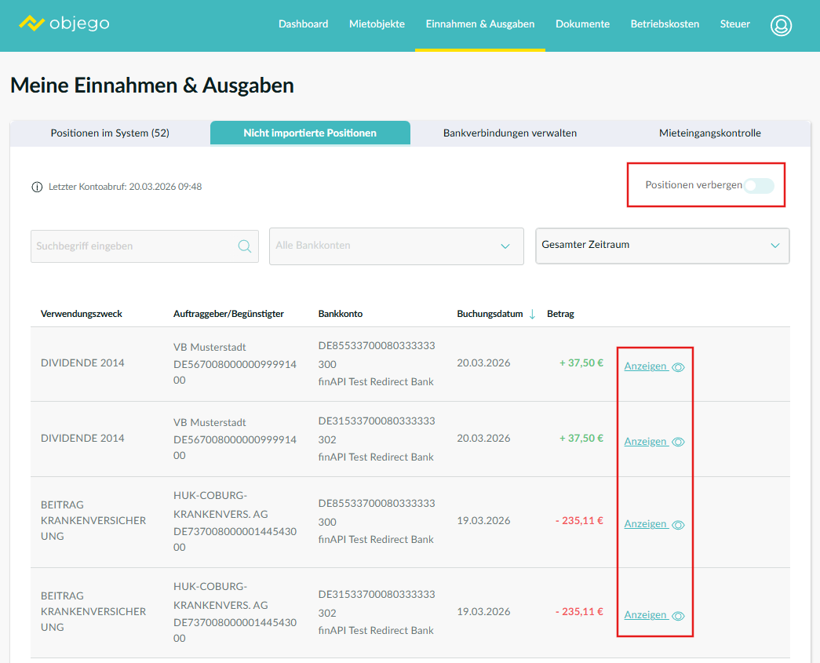Open the Bankverbindungen verwalten tab
Viewport: 820px width, 663px height.
pyautogui.click(x=510, y=133)
